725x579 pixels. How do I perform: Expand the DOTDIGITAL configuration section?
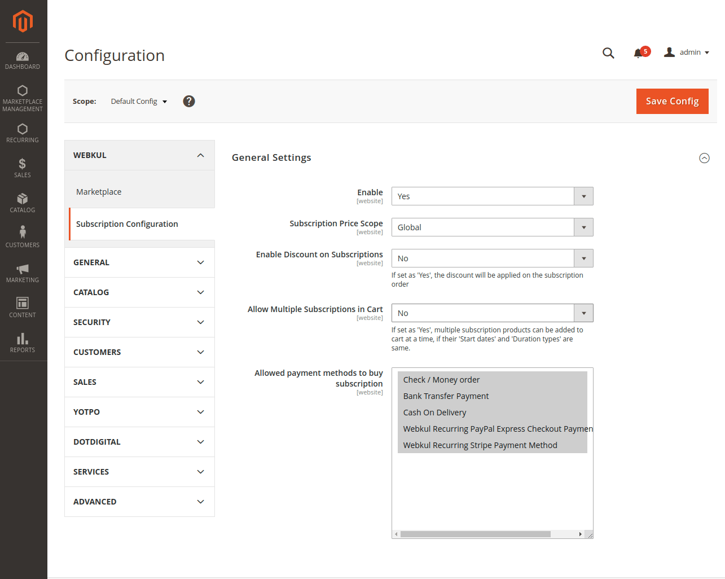coord(140,442)
